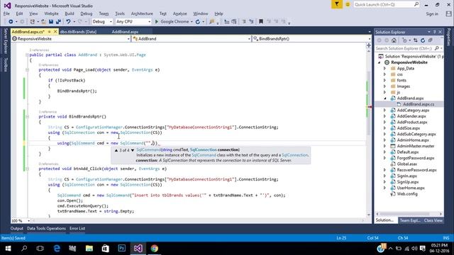Open the BindBrandsRptr member dropdown
Viewport: 454px width, 255px height.
[369, 39]
